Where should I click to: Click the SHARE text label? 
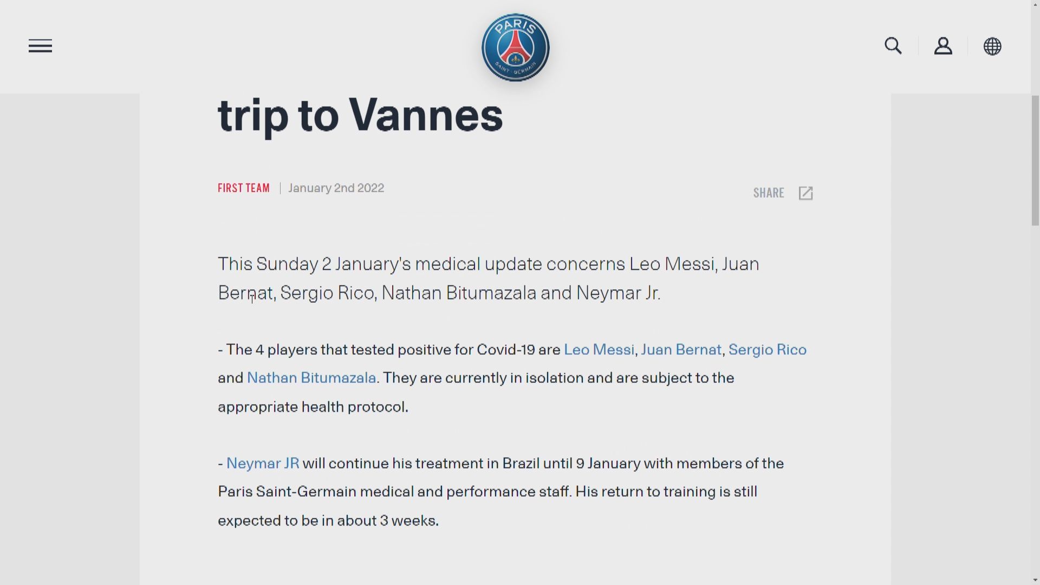(769, 193)
